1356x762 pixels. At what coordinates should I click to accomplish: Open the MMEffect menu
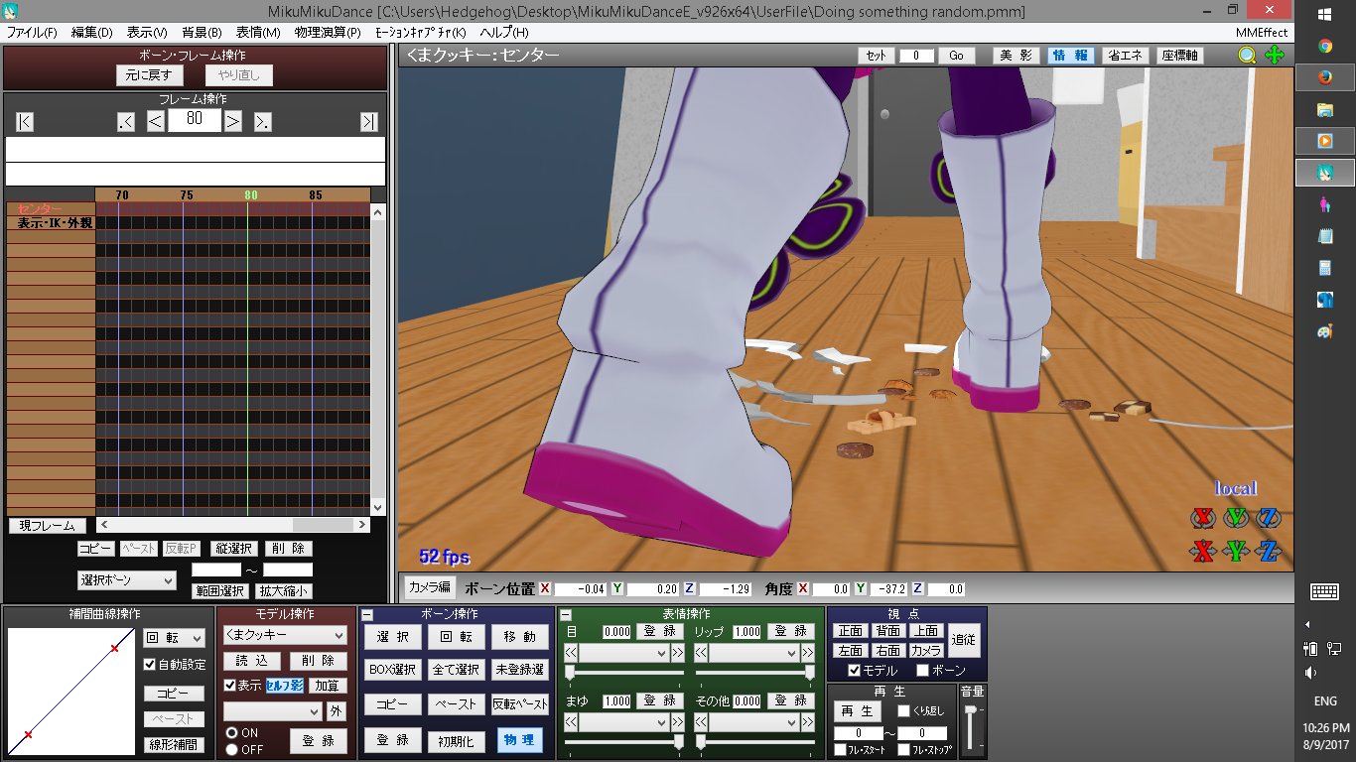[1262, 33]
